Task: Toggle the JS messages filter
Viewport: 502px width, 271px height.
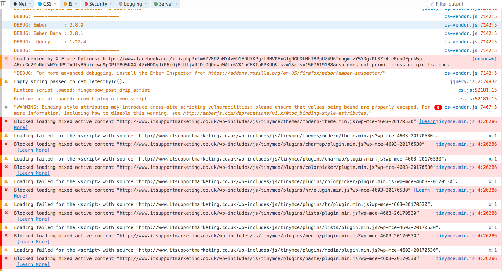Action: click(68, 4)
